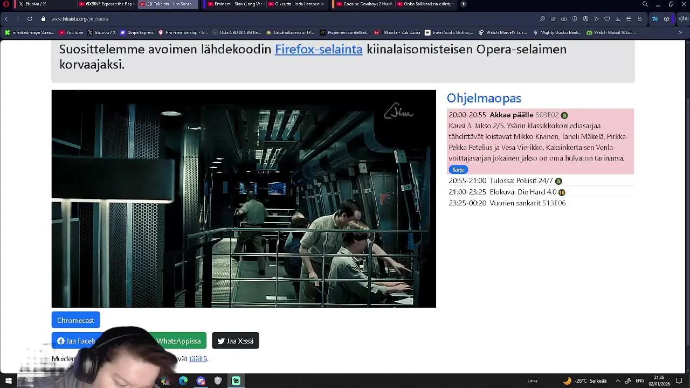Click the Chromecast button
Screen dimensions: 690x388
click(x=75, y=320)
